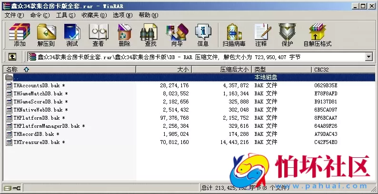Sort by the 名称 (Name) column header
Viewport: 378px width, 194px height.
[x=70, y=70]
